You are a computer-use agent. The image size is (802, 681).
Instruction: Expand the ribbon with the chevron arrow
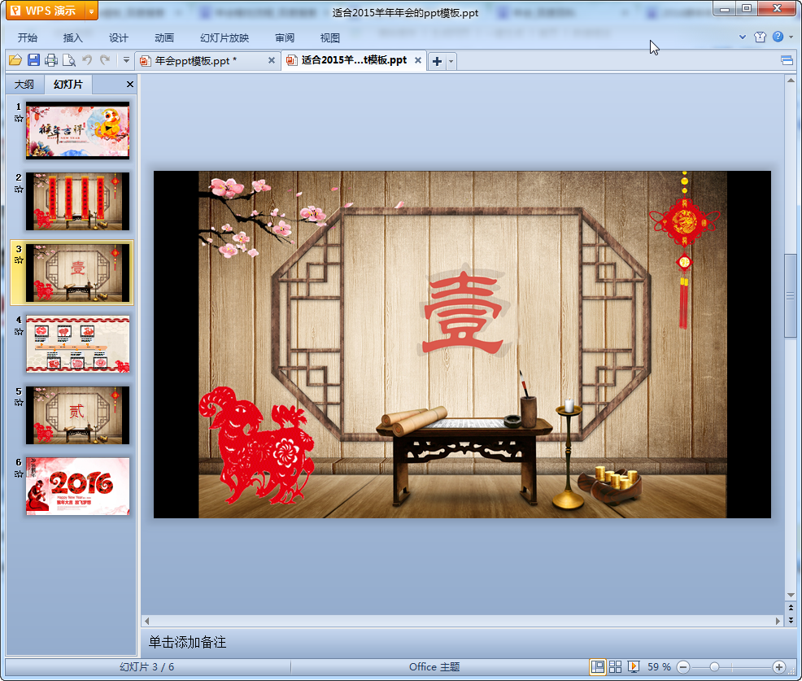pyautogui.click(x=743, y=37)
